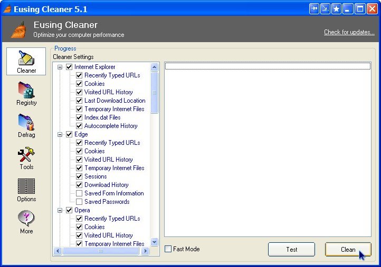Enable Saved Passwords checkbox
This screenshot has height=267, width=381.
tap(79, 202)
